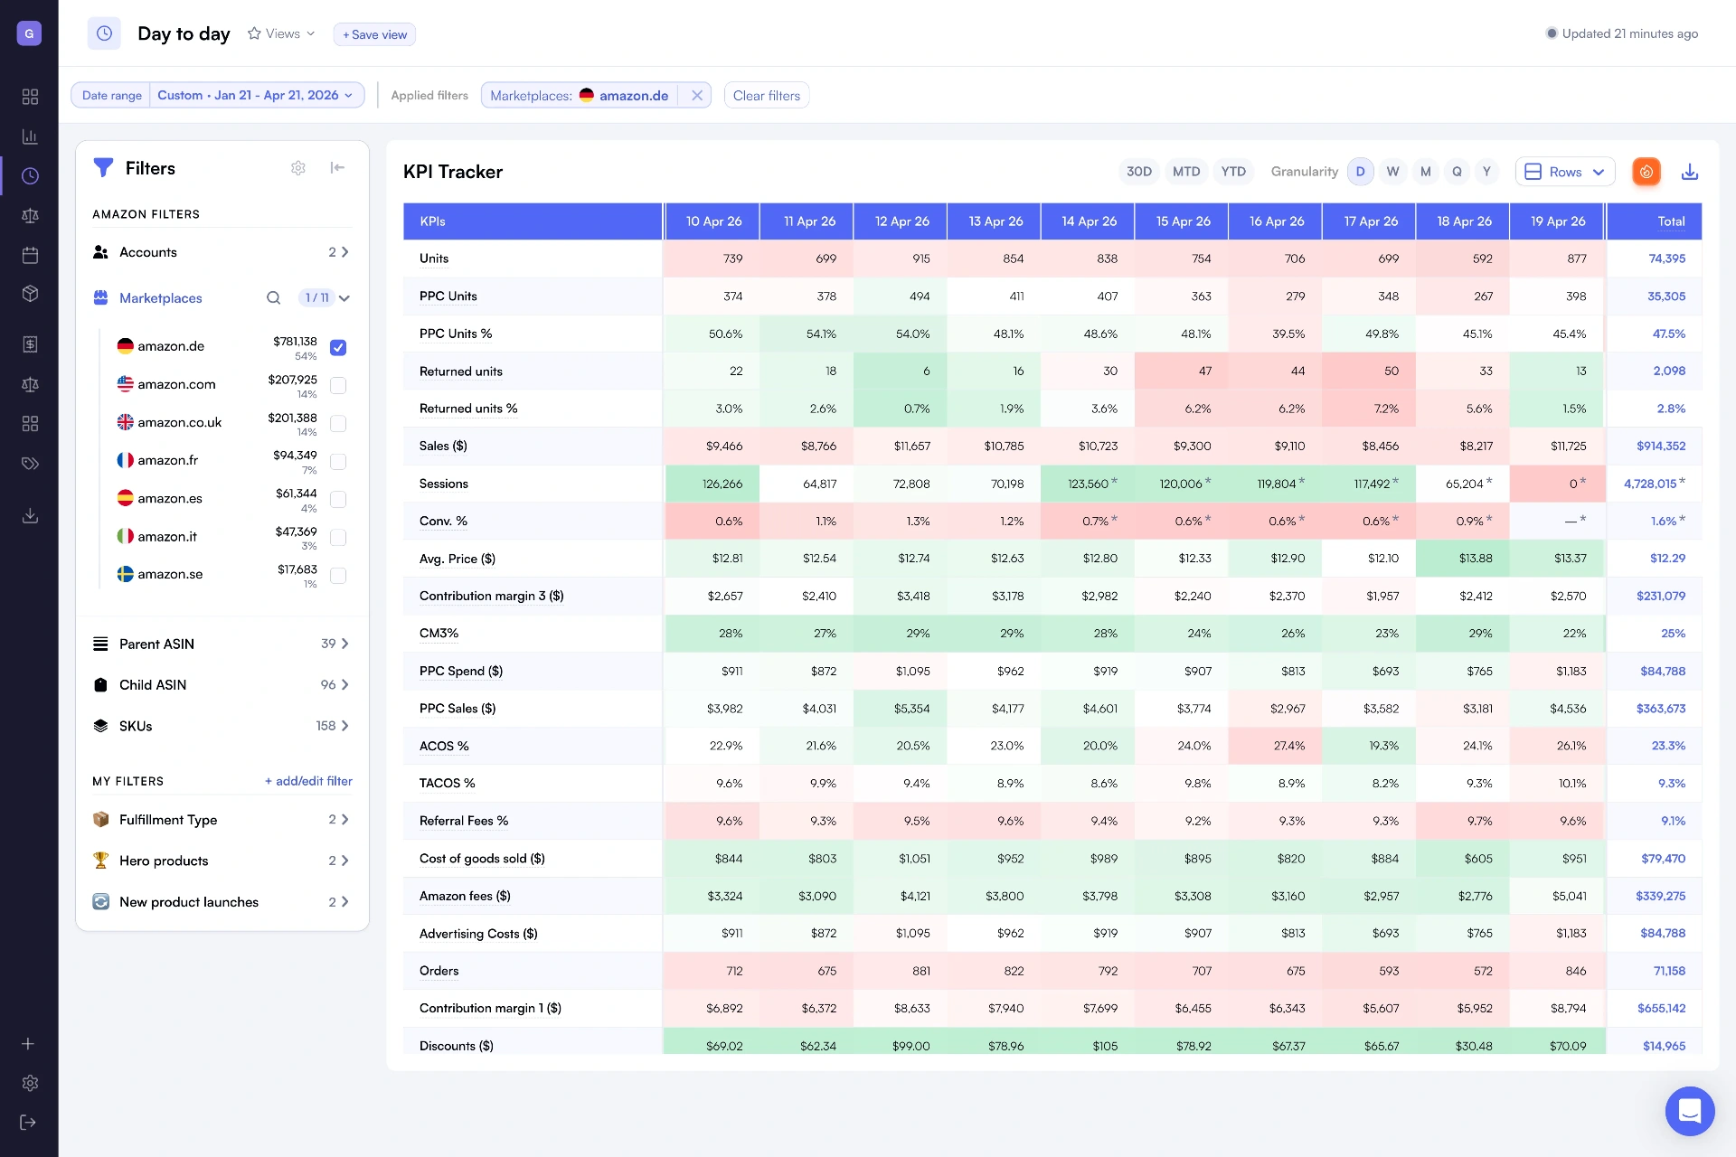
Task: Open the Custom date range dropdown
Action: (255, 95)
